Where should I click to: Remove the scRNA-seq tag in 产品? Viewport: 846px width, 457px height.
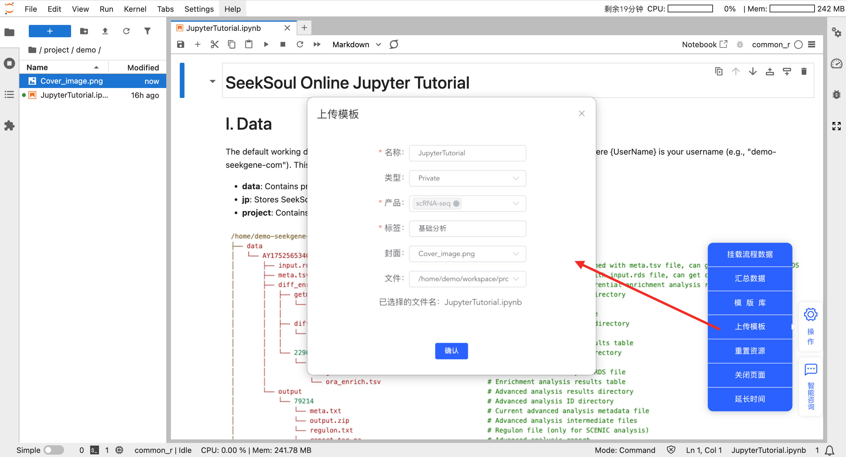456,203
